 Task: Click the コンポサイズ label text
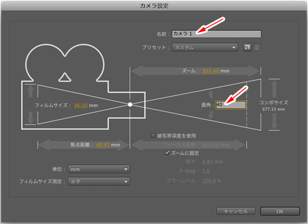(274, 103)
